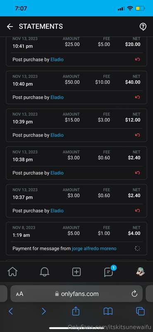
Task: Tap the Safari AA reader options button
Action: (19, 294)
